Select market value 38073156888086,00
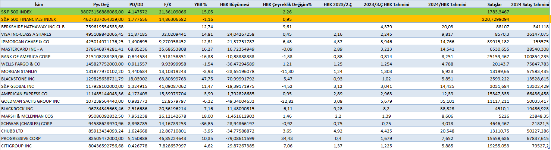 point(103,12)
